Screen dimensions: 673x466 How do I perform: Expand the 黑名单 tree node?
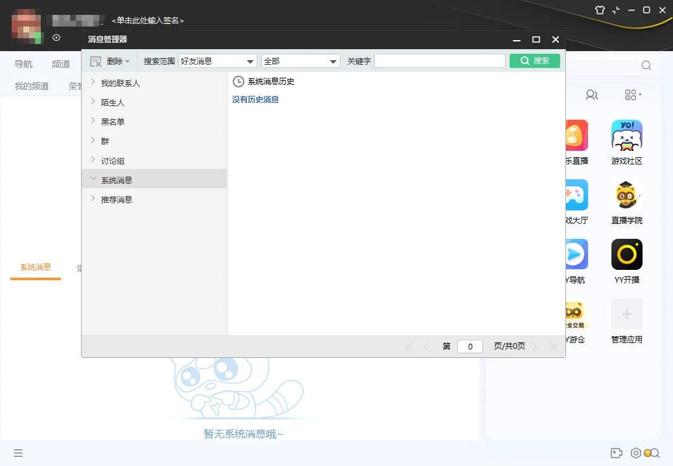(x=93, y=120)
